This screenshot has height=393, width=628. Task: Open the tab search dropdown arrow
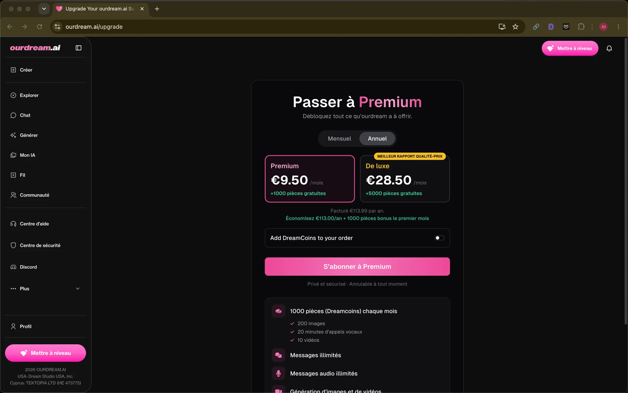coord(44,9)
